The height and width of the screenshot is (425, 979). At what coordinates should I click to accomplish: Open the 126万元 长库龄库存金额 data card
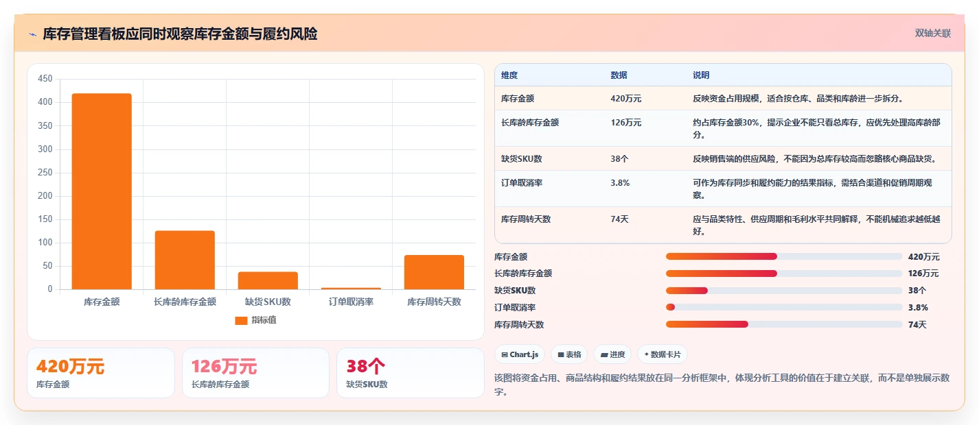[x=255, y=373]
